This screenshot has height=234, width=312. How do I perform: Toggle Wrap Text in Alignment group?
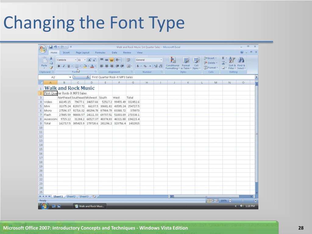(129, 60)
